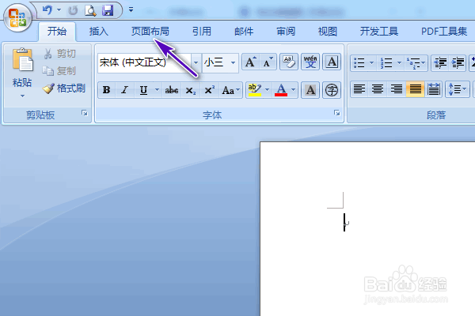Image resolution: width=475 pixels, height=316 pixels.
Task: Open the Change Case Aa menu
Action: tap(231, 90)
